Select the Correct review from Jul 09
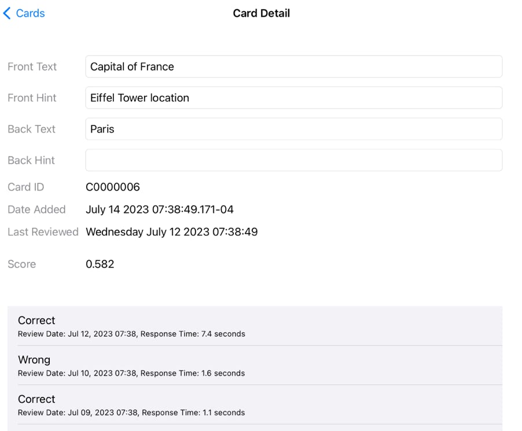 [x=255, y=405]
